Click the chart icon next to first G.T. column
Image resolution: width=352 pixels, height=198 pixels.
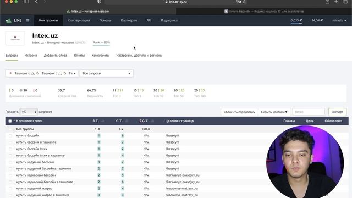click(x=127, y=121)
